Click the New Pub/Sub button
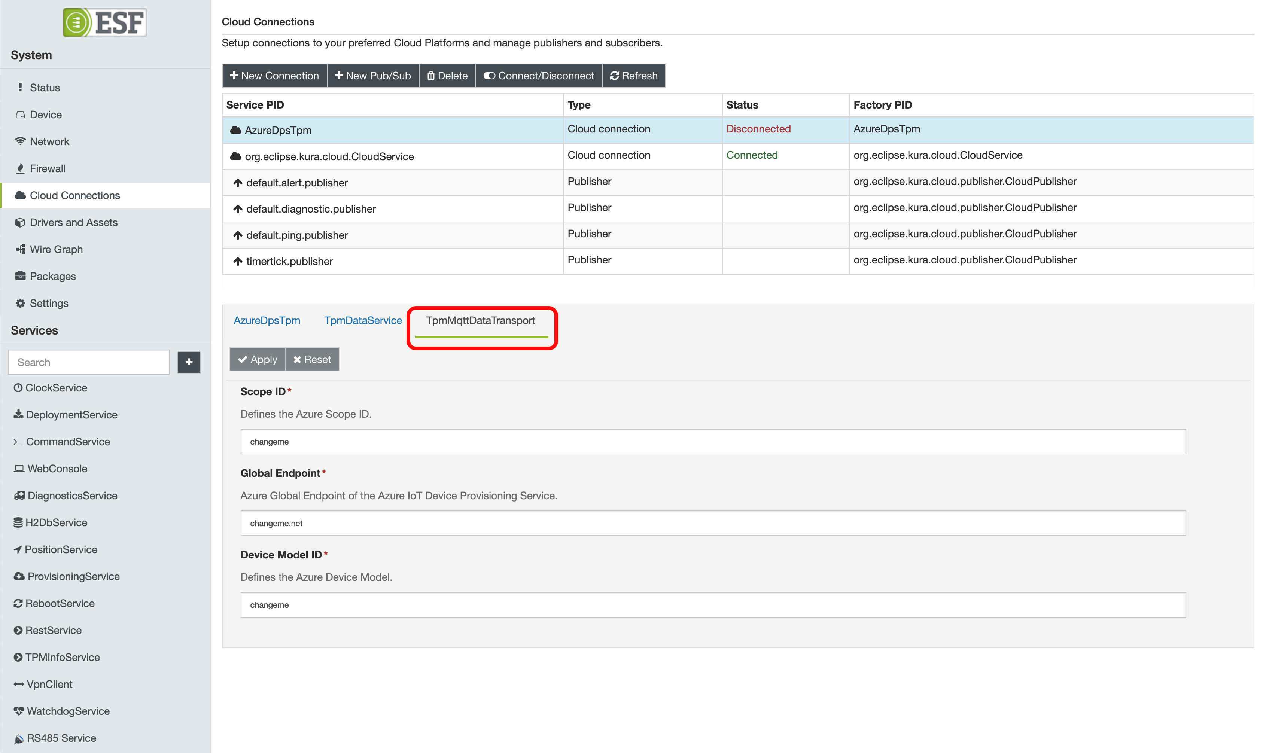The height and width of the screenshot is (753, 1263). 373,76
